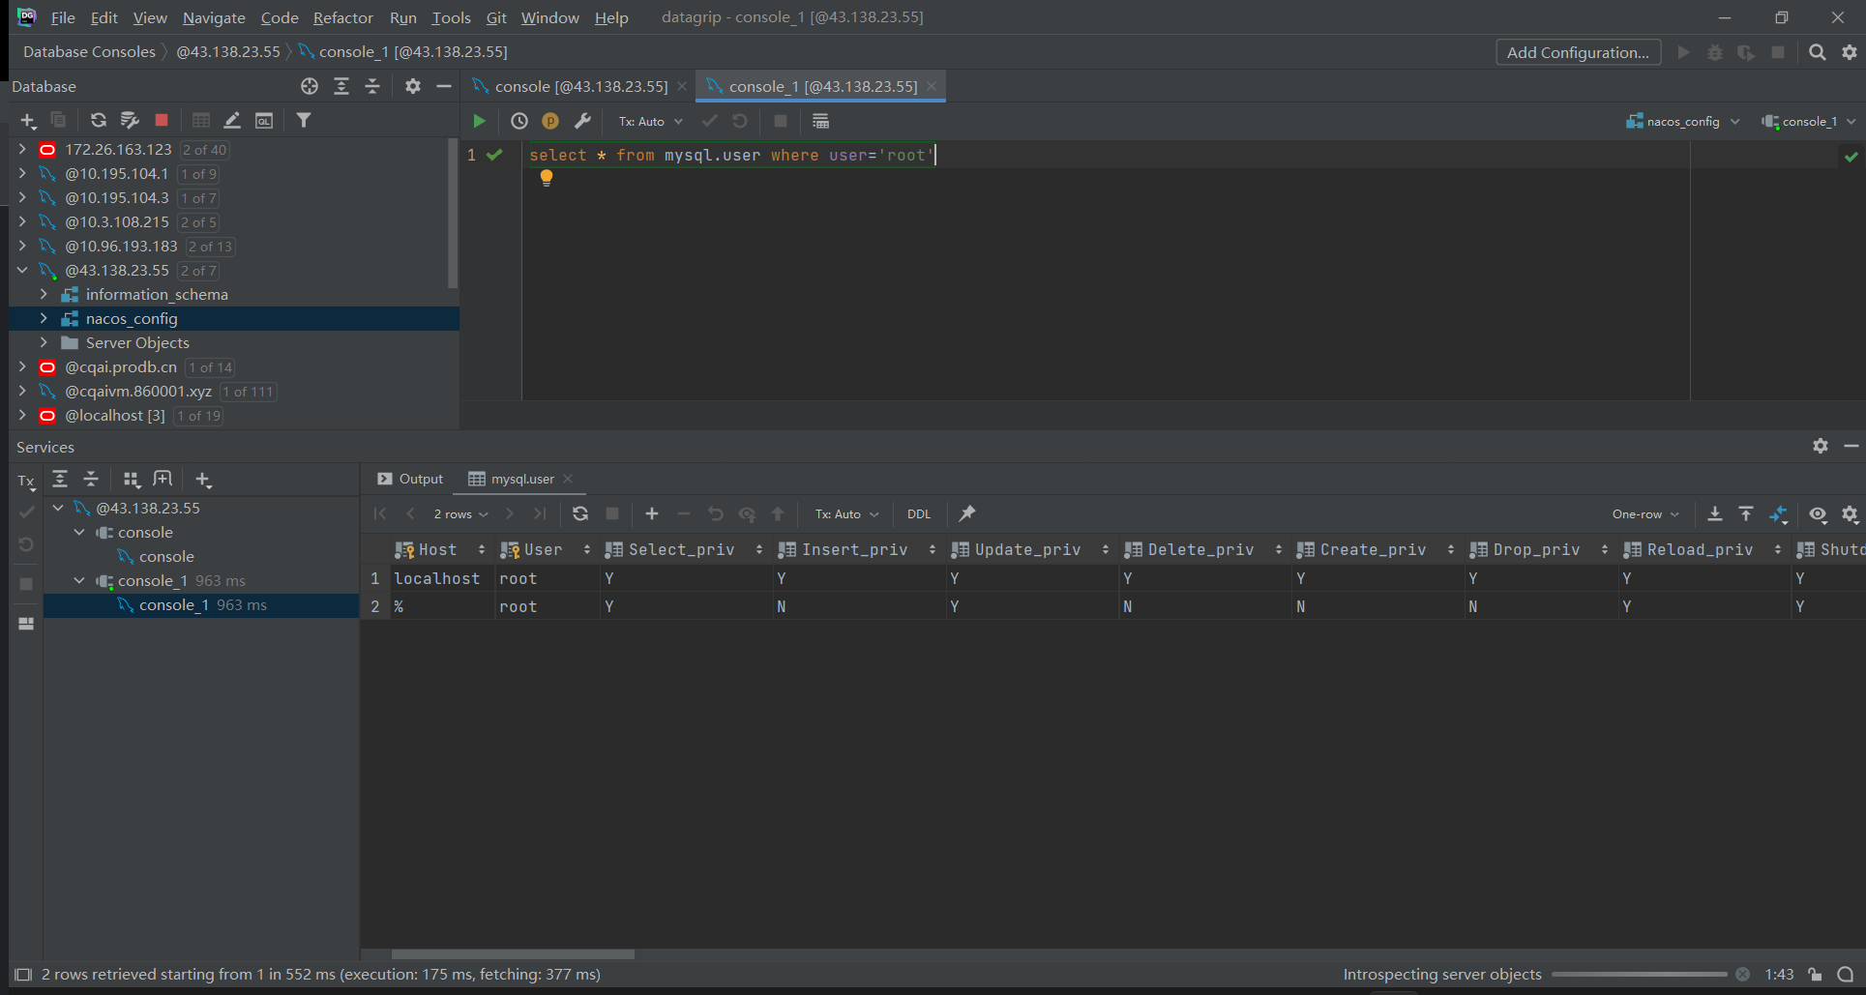
Task: Expand @cqai.prodb.cn data source
Action: coord(22,366)
